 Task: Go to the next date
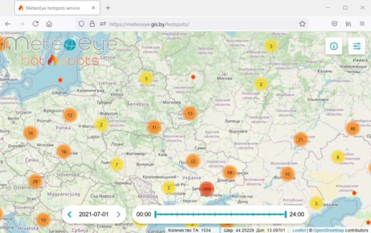pyautogui.click(x=119, y=214)
